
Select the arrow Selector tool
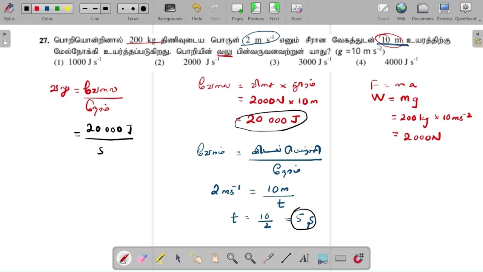click(x=178, y=258)
